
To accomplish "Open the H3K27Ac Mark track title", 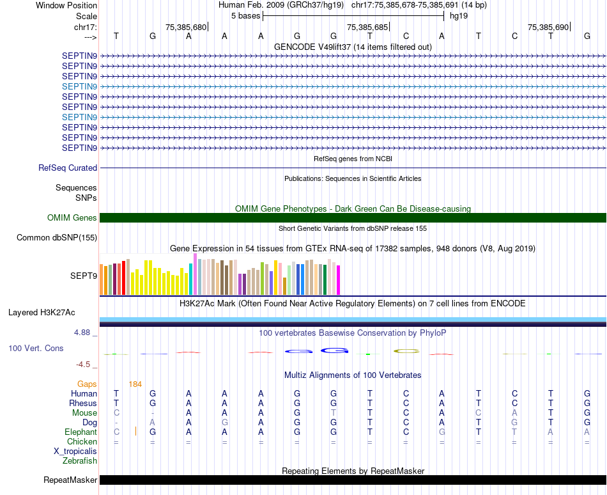I will click(353, 303).
